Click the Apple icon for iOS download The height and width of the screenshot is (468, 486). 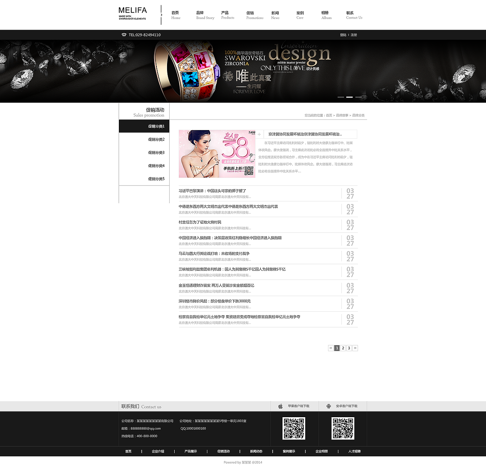(281, 406)
